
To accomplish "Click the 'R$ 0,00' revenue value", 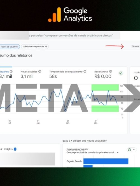I will pyautogui.click(x=103, y=76).
